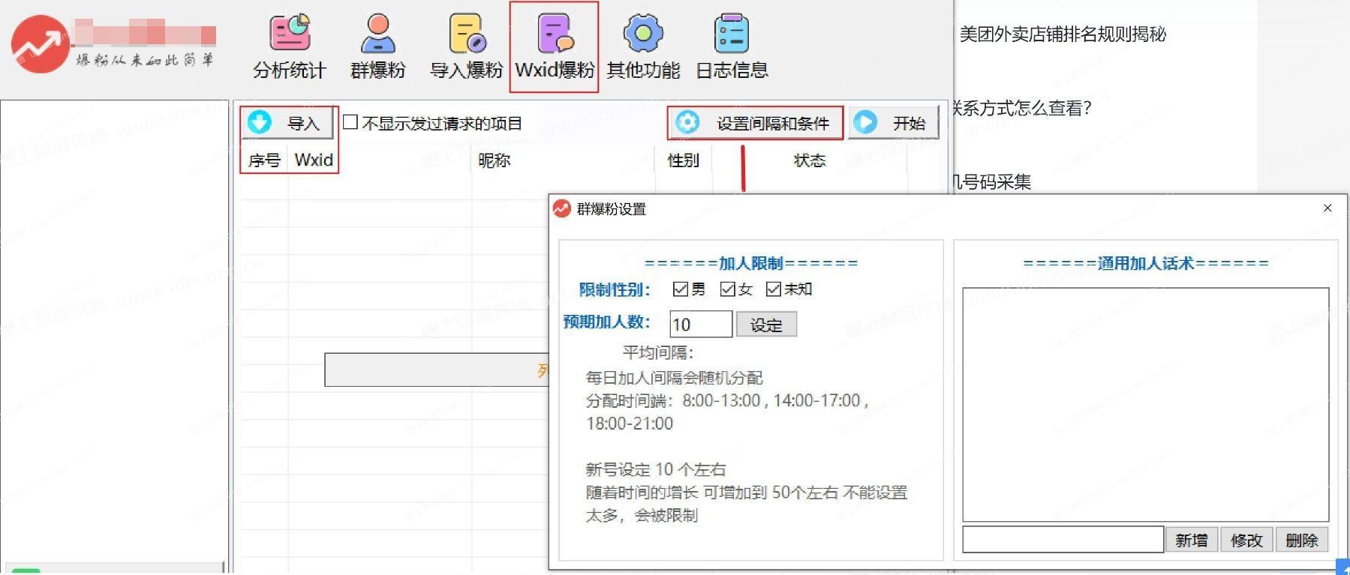
Task: Uncheck the 男 gender checkbox
Action: pos(681,289)
